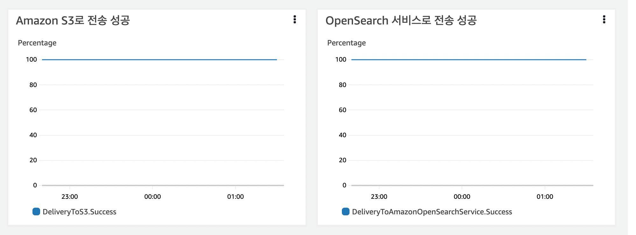Click the 'Amazon S3로 전송 성공' widget title

click(73, 20)
